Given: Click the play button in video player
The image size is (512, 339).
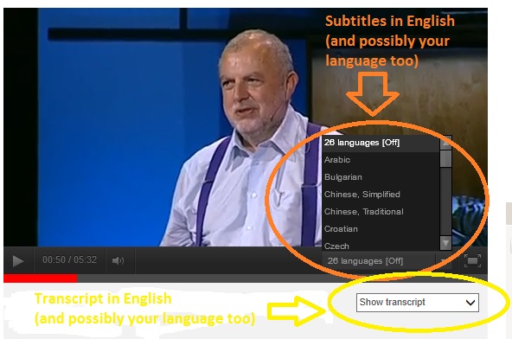Looking at the screenshot, I should click(x=18, y=260).
